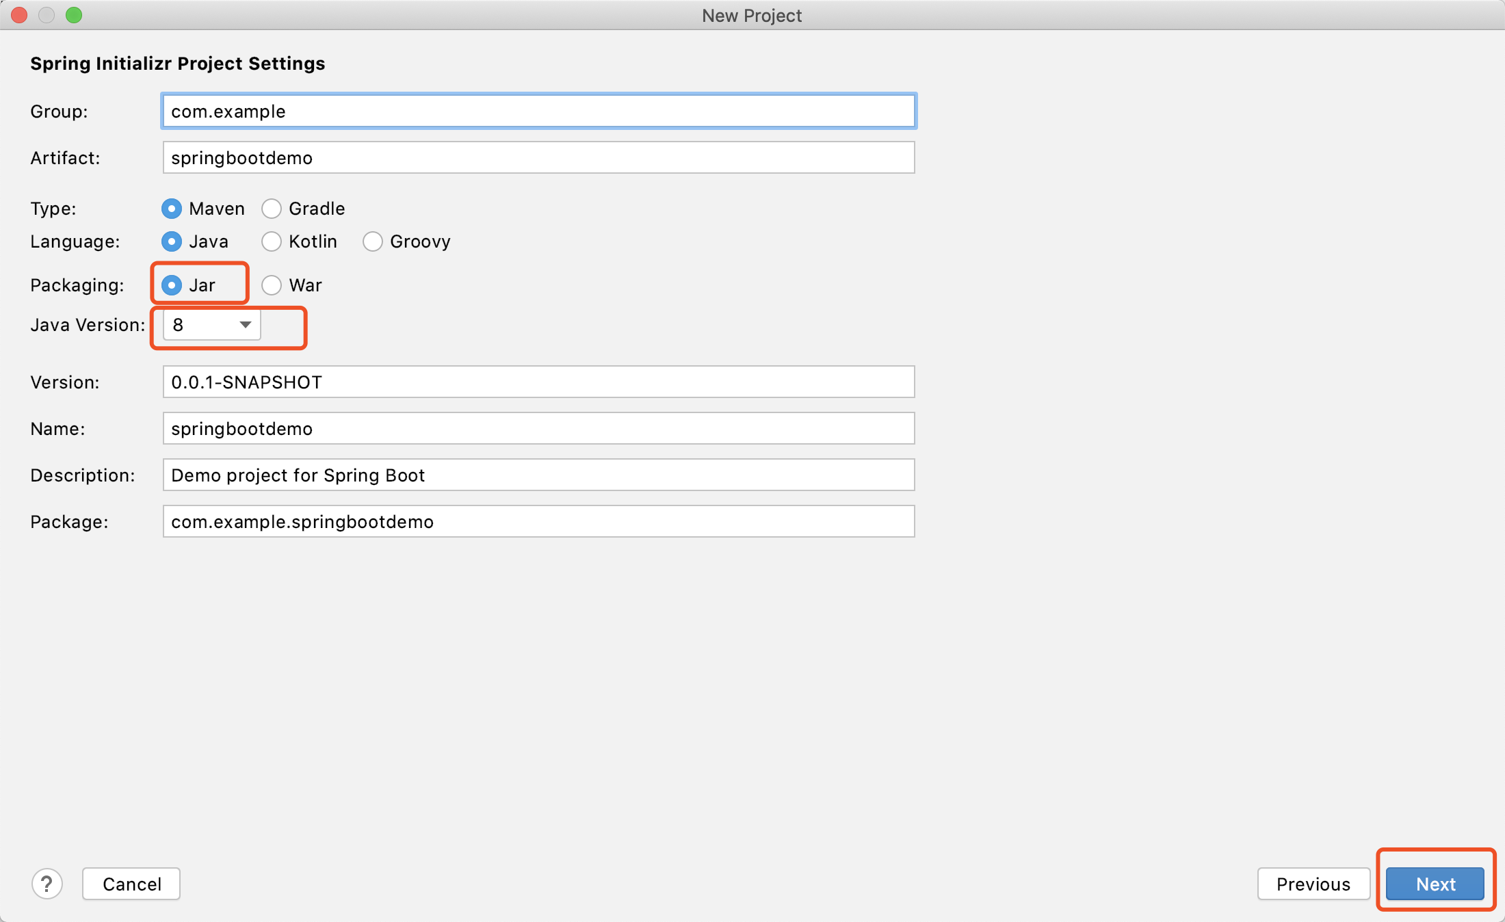Screen dimensions: 1505x922
Task: Select the Gradle project type
Action: click(x=272, y=209)
